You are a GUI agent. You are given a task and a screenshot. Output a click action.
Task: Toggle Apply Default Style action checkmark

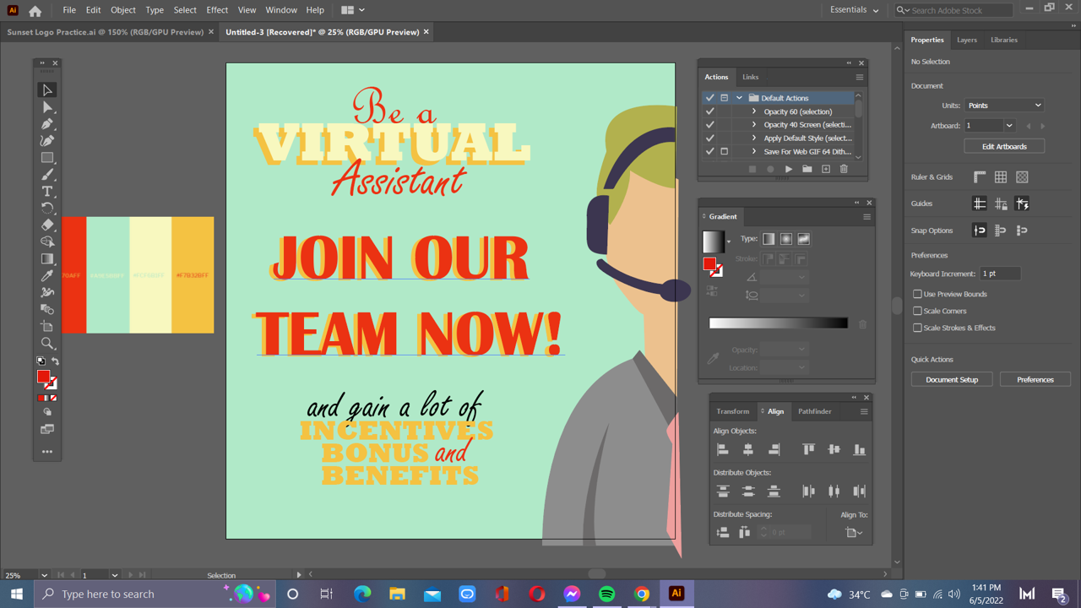709,138
